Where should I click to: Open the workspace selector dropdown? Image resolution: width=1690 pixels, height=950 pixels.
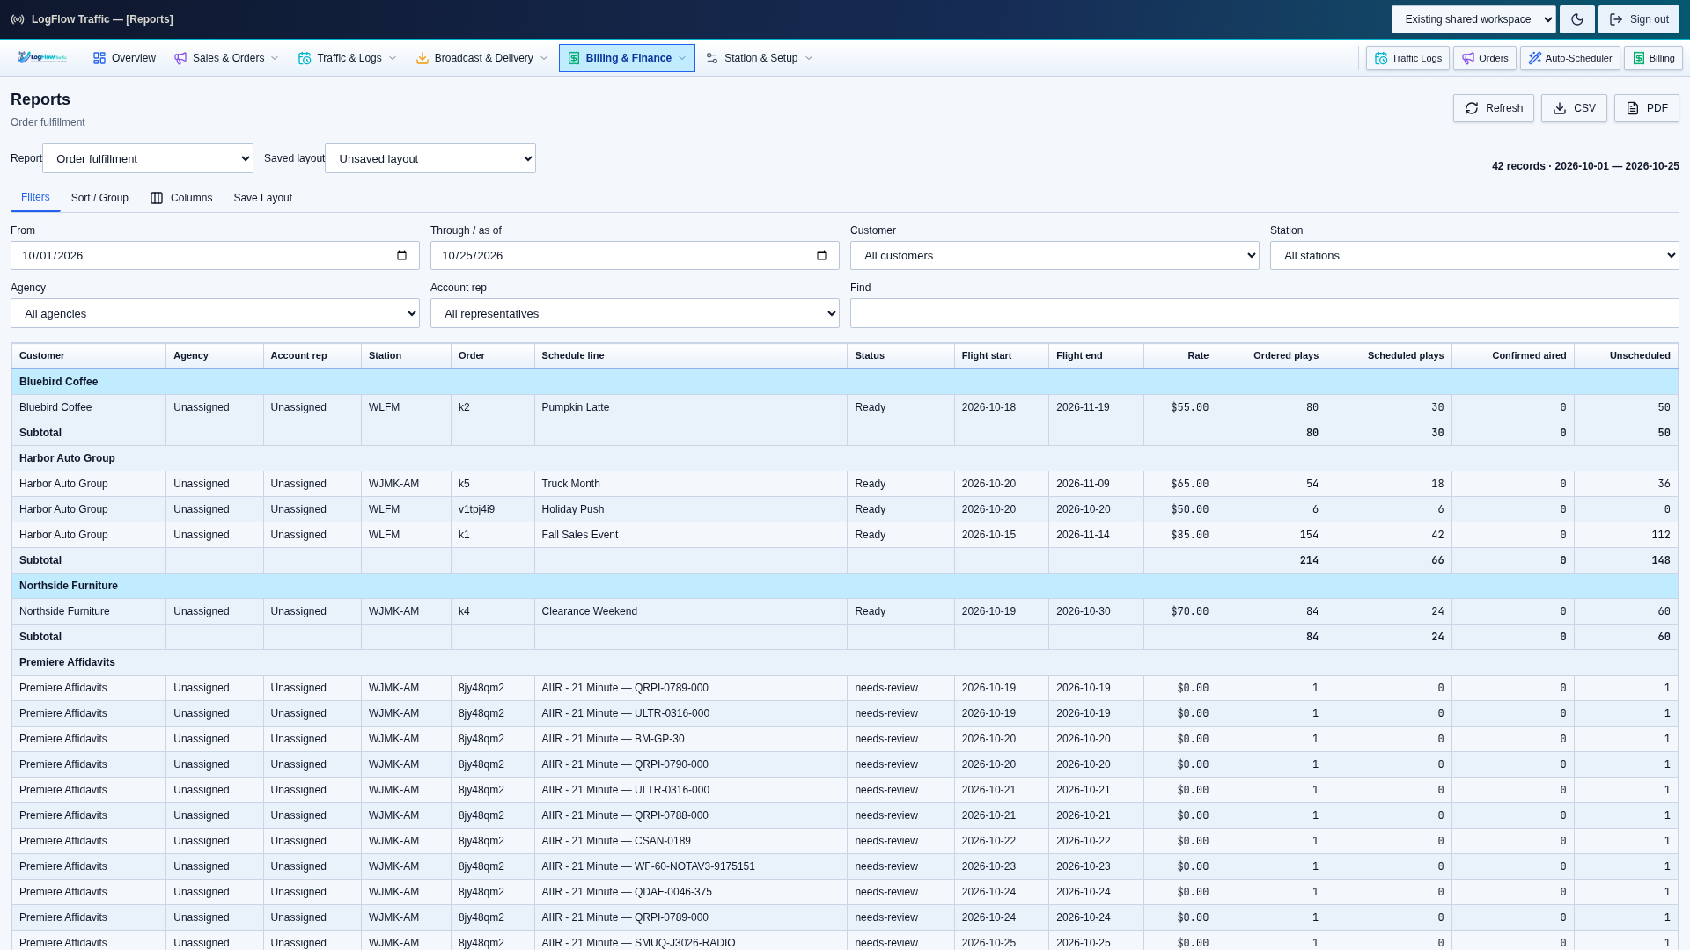1473,19
